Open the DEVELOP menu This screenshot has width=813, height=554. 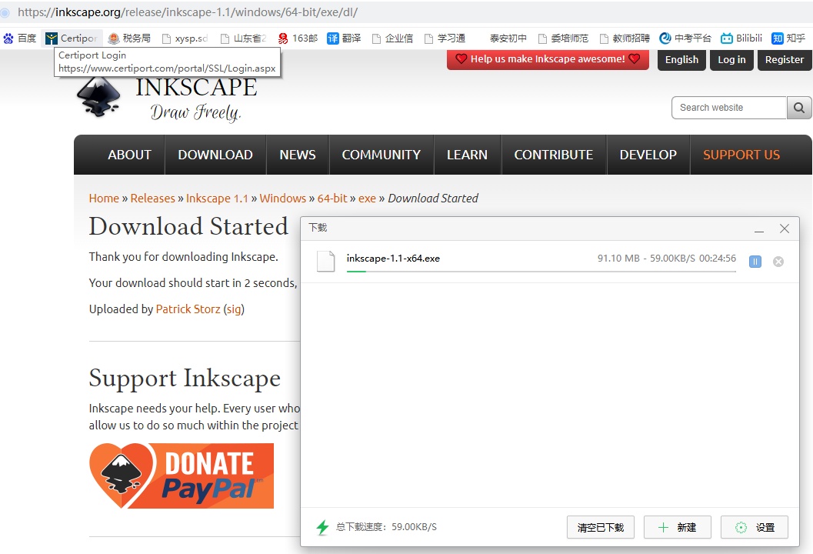pos(648,155)
